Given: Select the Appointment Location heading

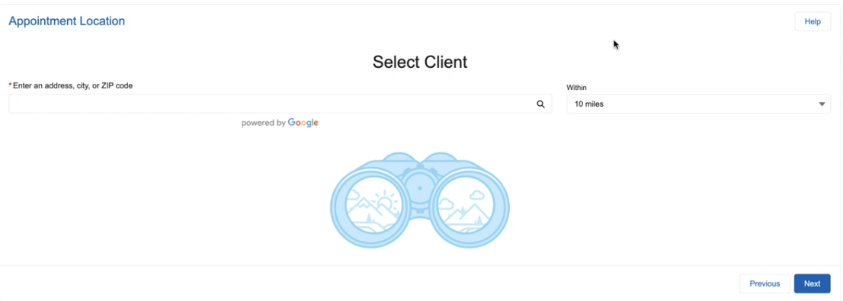Looking at the screenshot, I should point(66,21).
